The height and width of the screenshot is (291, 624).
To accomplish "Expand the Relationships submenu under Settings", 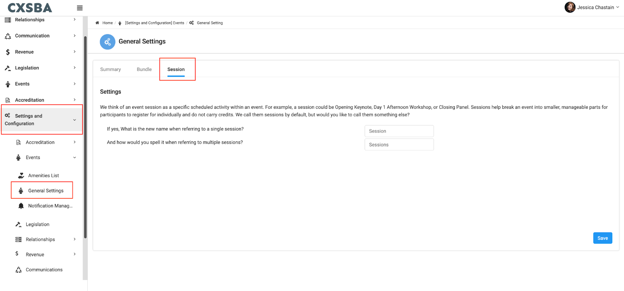I will click(x=74, y=239).
